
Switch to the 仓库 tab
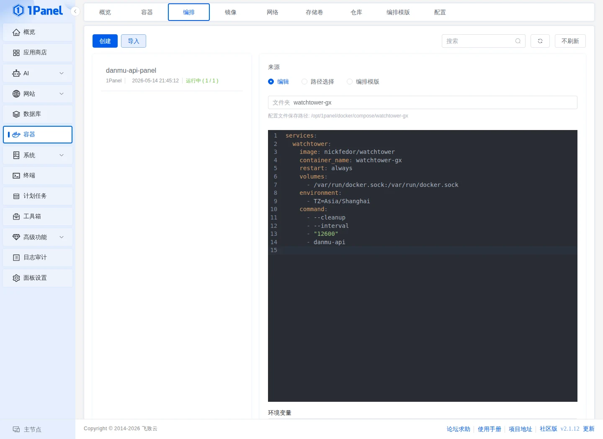356,12
